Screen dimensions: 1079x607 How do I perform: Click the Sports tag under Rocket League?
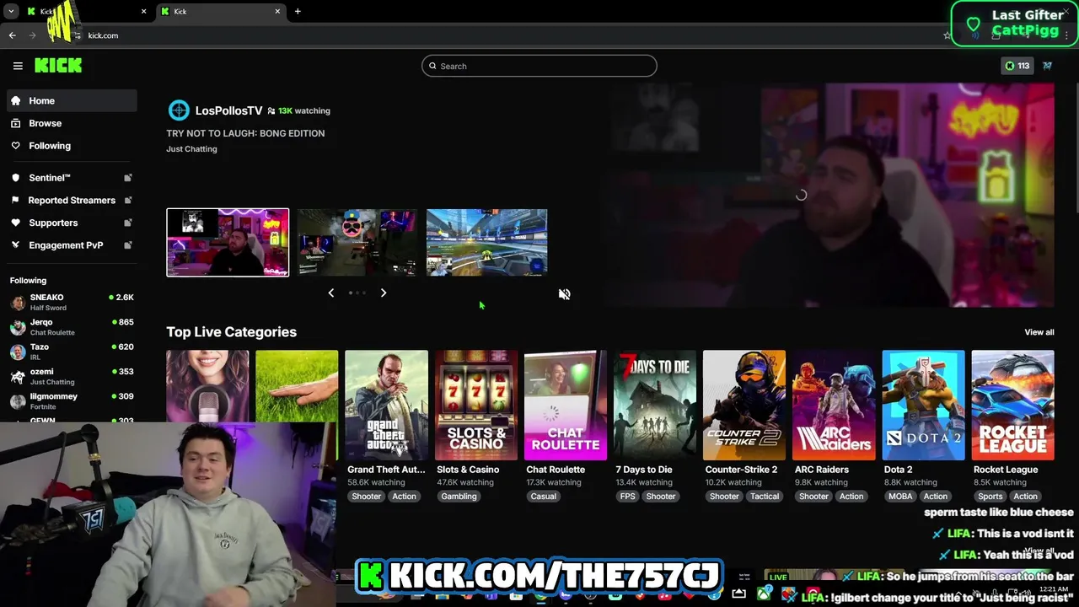(990, 497)
